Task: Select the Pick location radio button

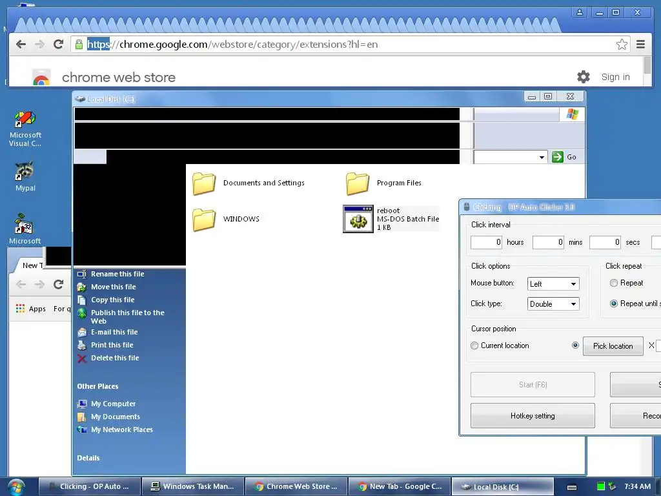Action: point(575,346)
